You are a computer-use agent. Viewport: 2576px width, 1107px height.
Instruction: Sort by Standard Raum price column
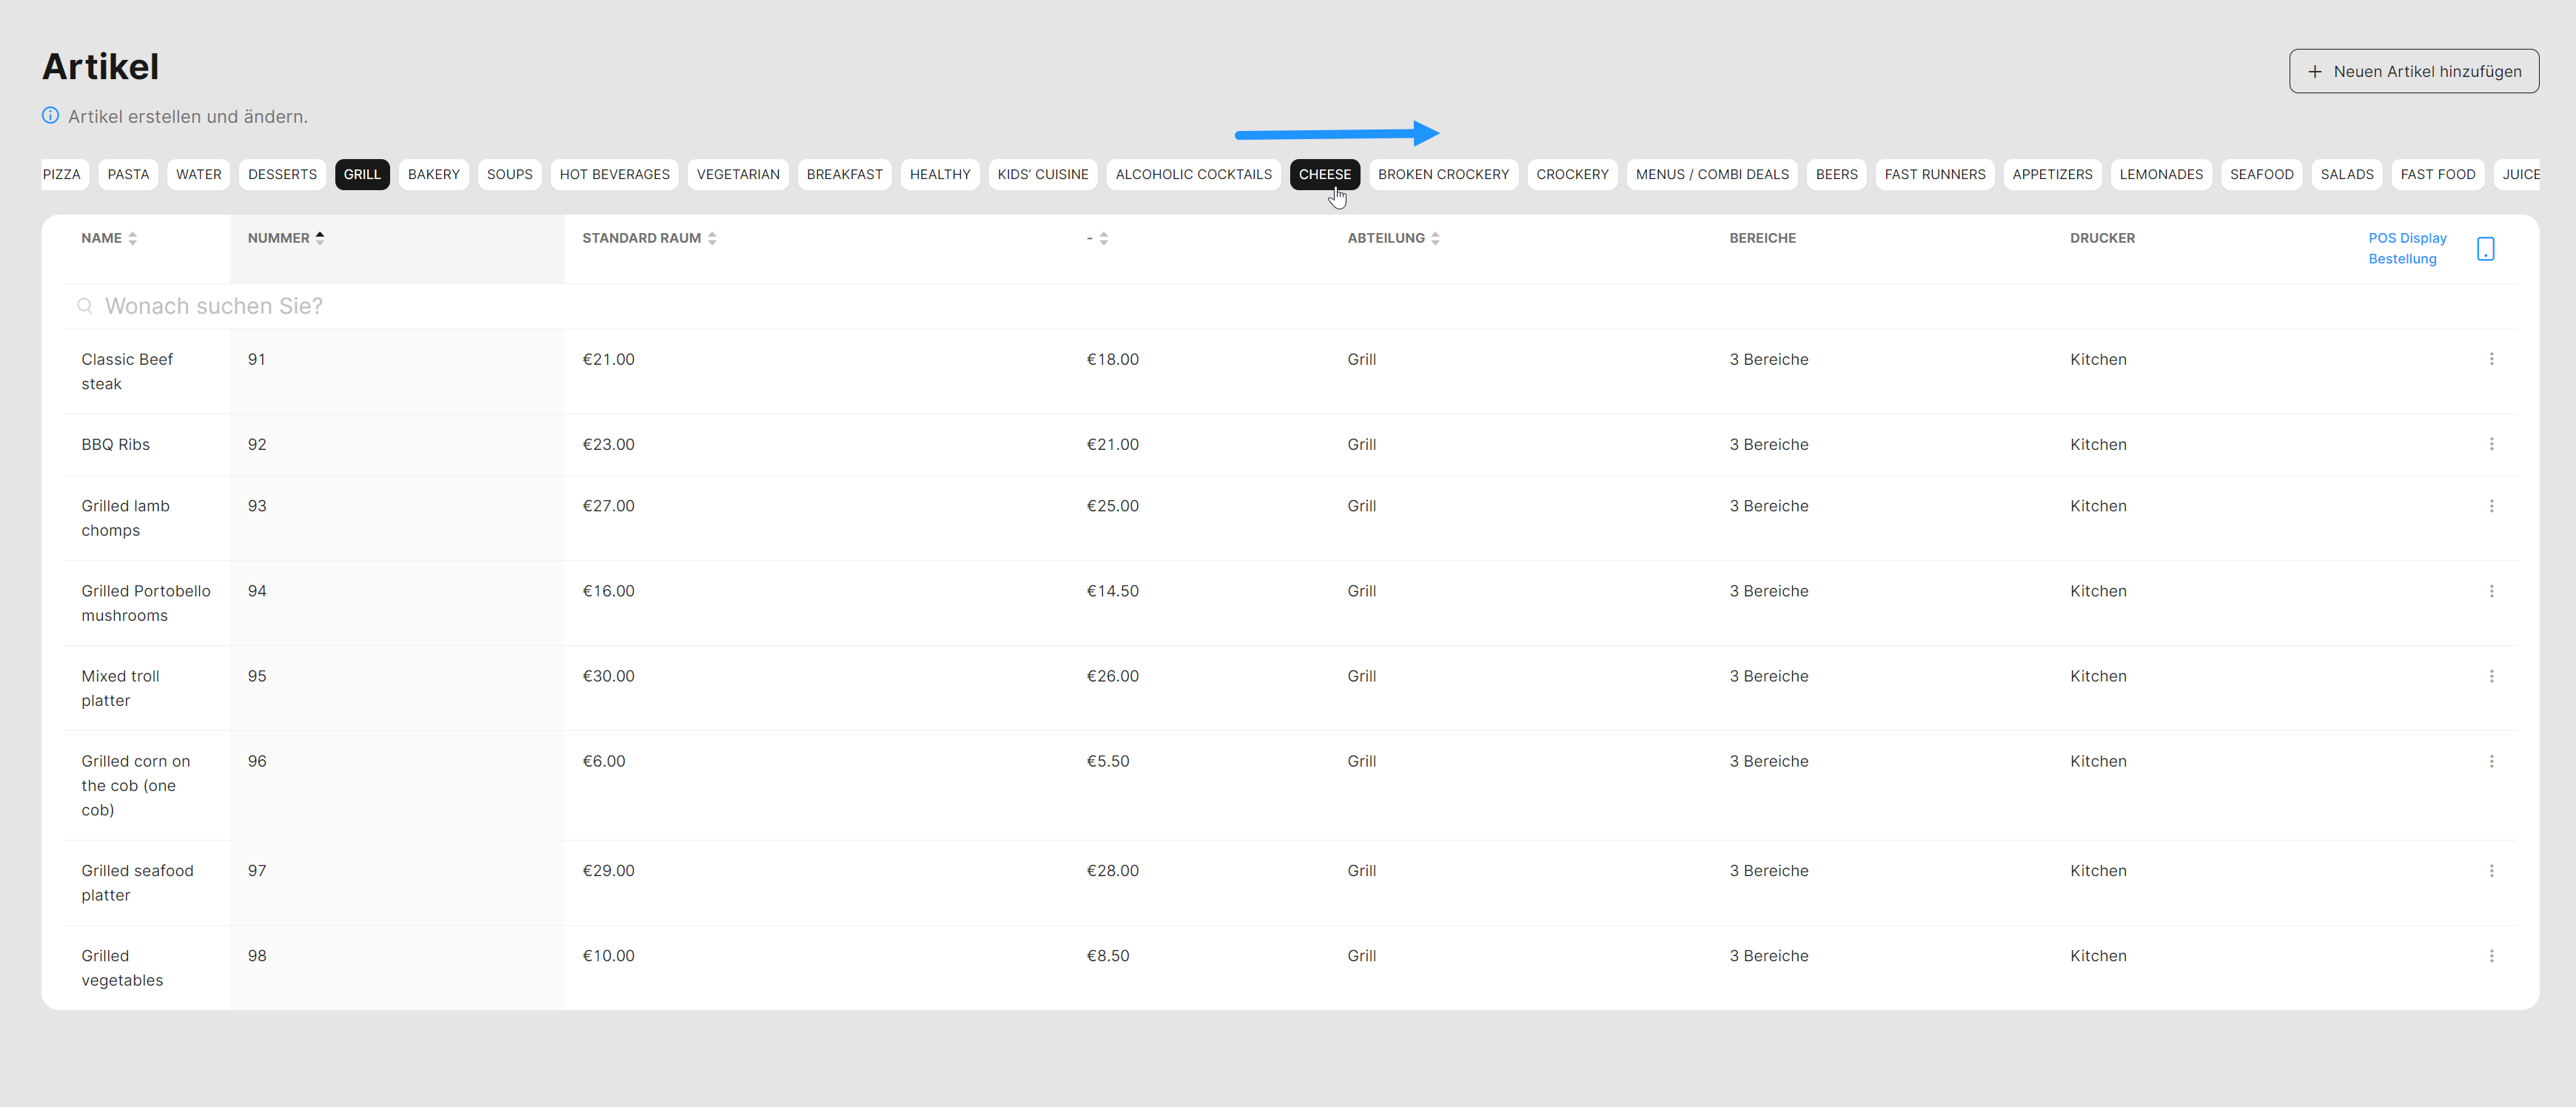649,238
